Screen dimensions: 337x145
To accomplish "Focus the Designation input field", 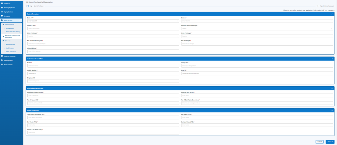I will [x=257, y=66].
